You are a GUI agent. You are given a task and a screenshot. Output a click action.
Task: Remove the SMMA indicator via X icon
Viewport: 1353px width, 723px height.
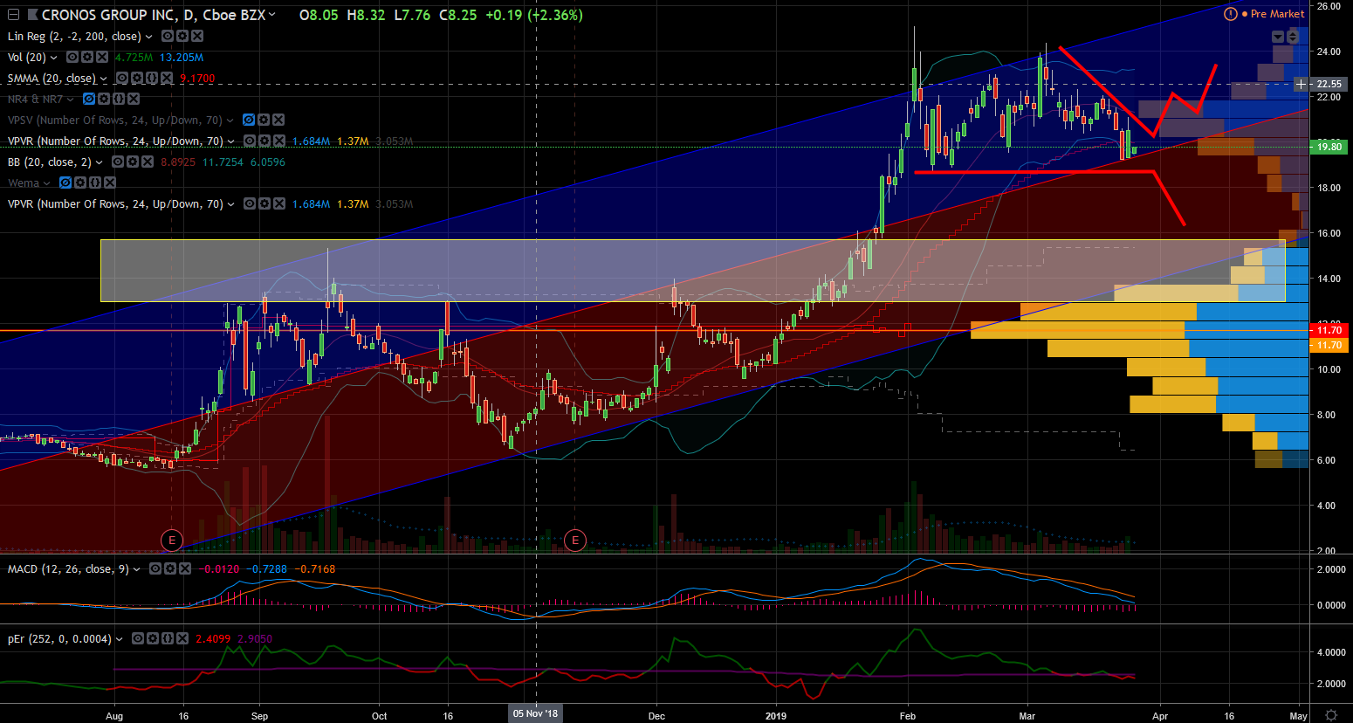click(x=167, y=78)
